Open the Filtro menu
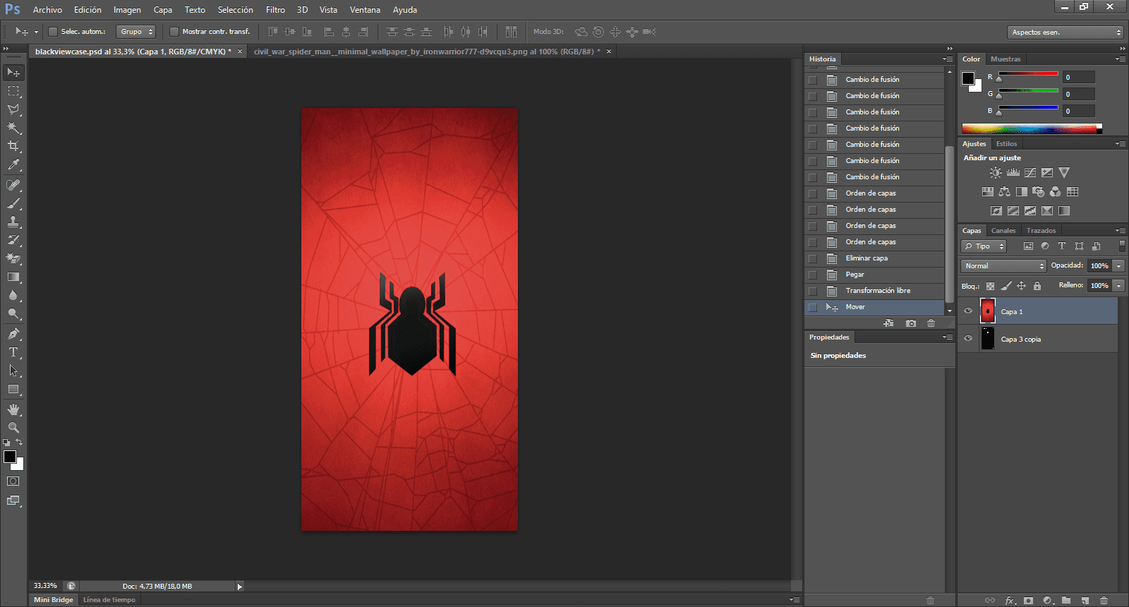The image size is (1129, 607). coord(275,10)
